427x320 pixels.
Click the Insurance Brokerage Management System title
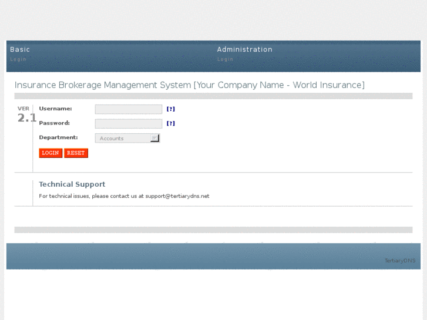coord(190,85)
